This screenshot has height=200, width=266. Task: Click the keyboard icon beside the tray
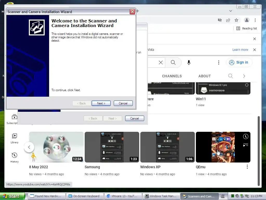tap(223, 196)
